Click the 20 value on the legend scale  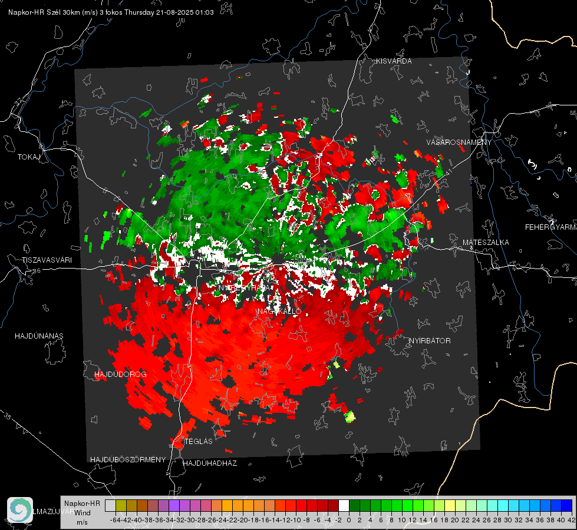(455, 520)
